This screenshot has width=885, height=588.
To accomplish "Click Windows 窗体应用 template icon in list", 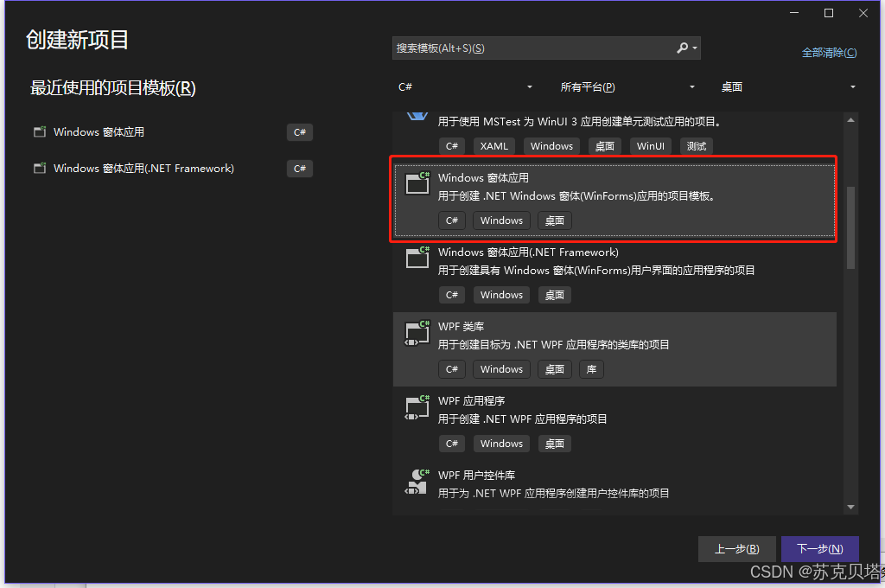I will click(x=417, y=182).
